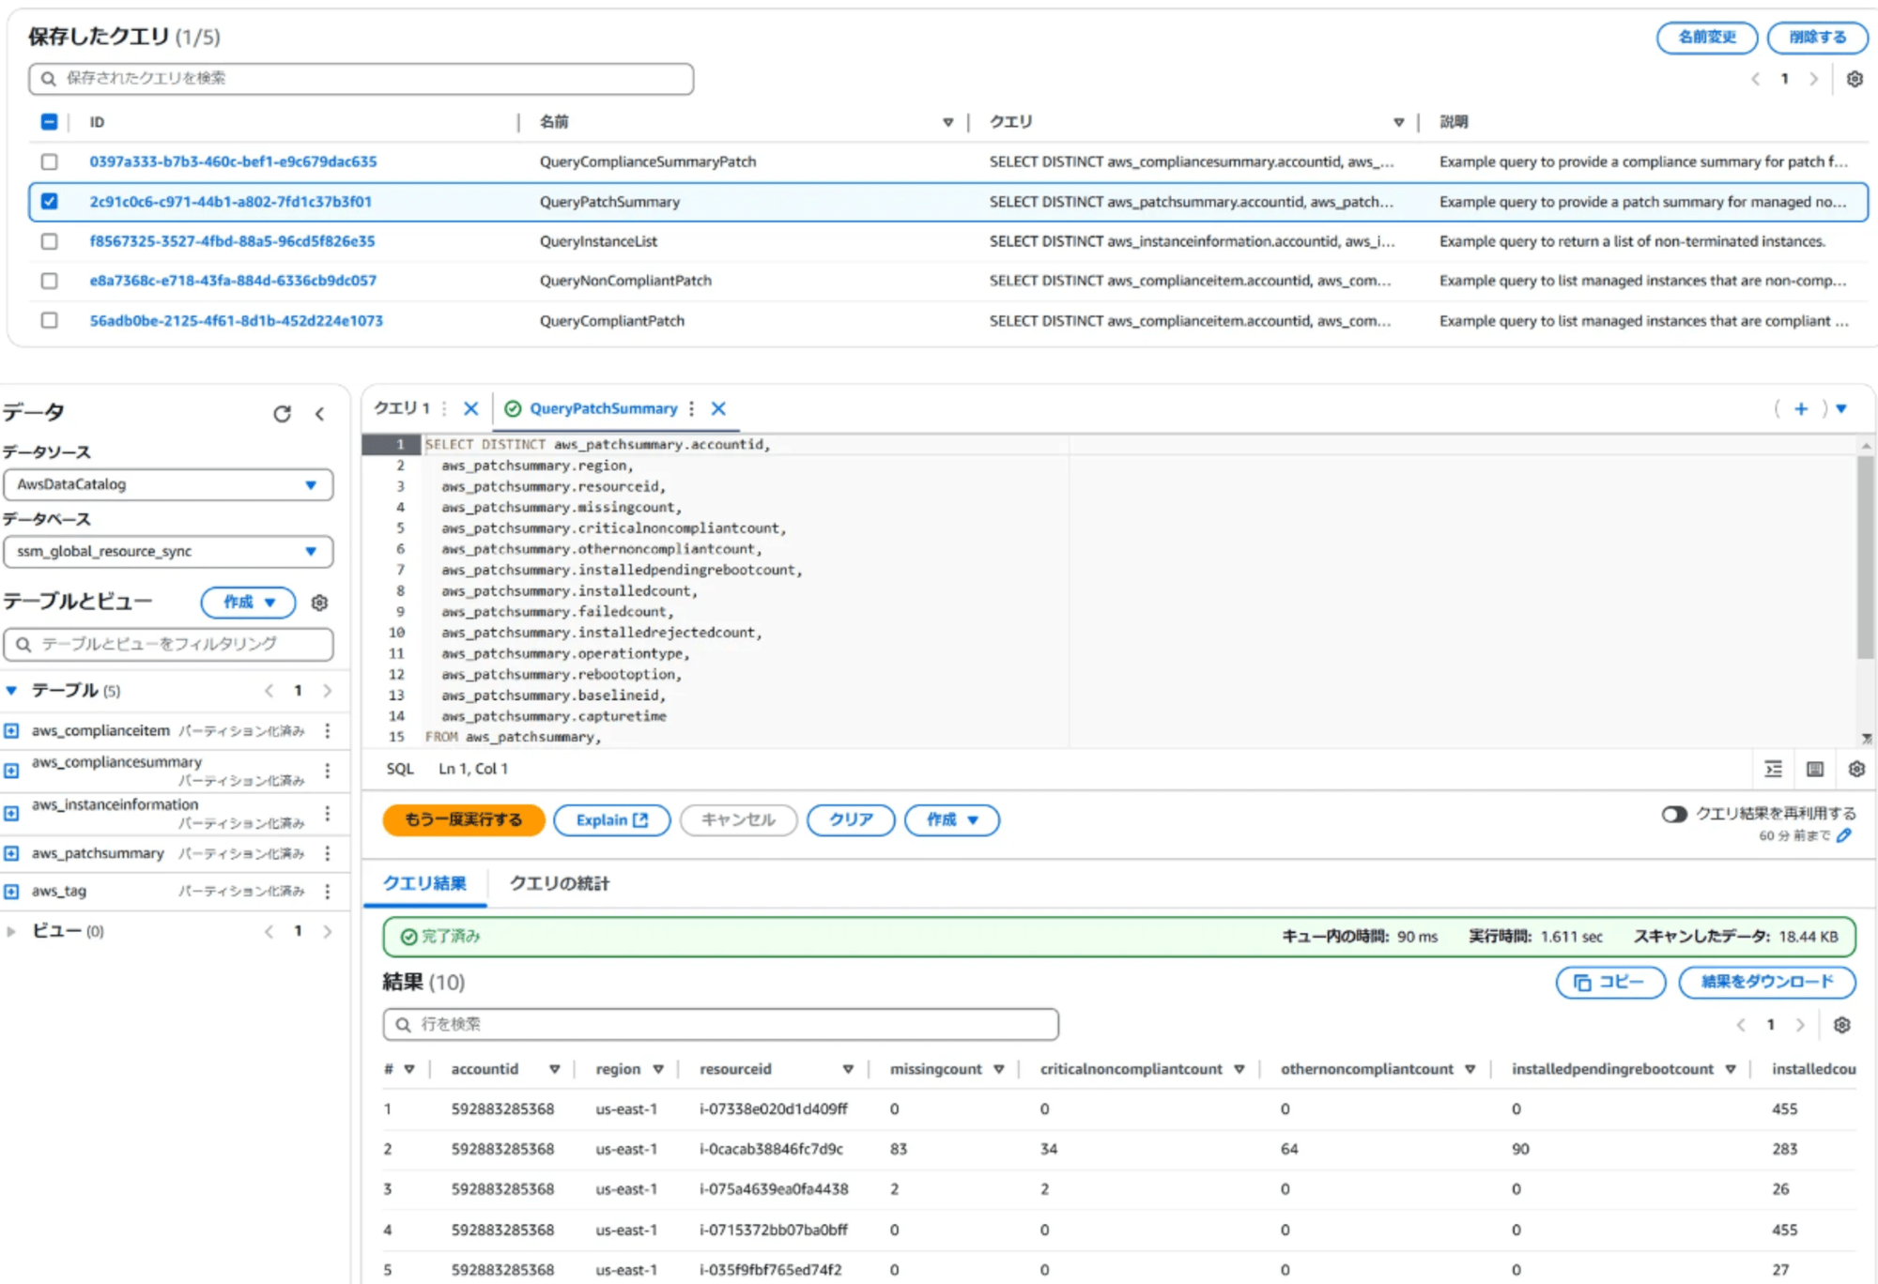Collapse the data side panel
The image size is (1878, 1284).
point(320,414)
